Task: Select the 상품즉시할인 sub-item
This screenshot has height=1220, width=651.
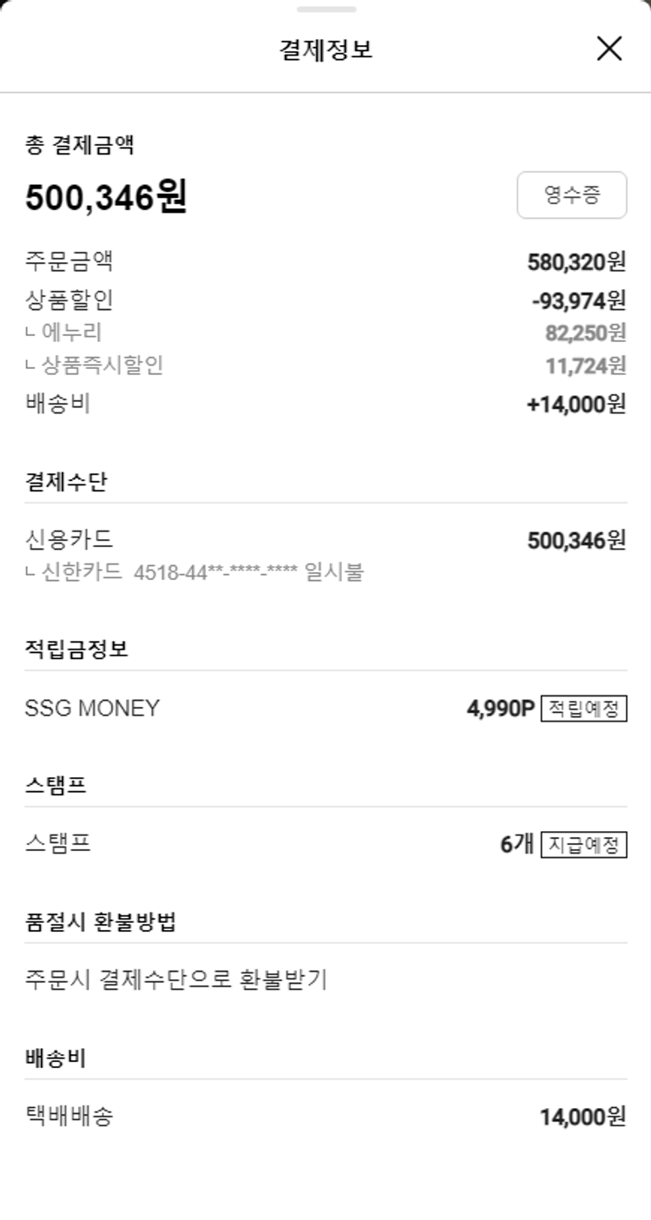Action: (102, 366)
